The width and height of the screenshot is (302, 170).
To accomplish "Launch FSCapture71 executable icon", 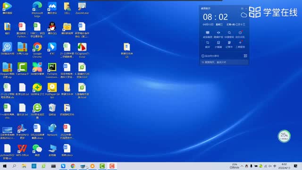I will click(82, 50).
